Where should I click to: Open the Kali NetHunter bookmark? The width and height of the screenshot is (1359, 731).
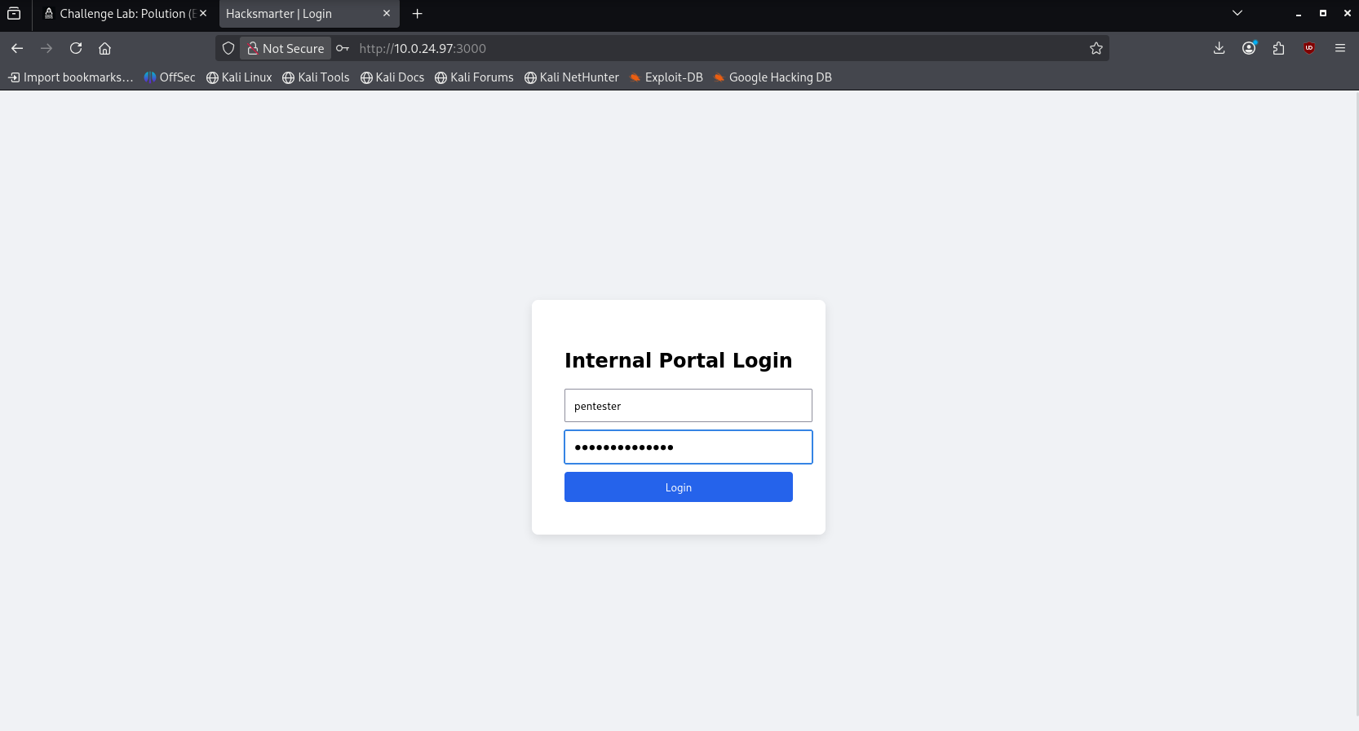coord(572,77)
